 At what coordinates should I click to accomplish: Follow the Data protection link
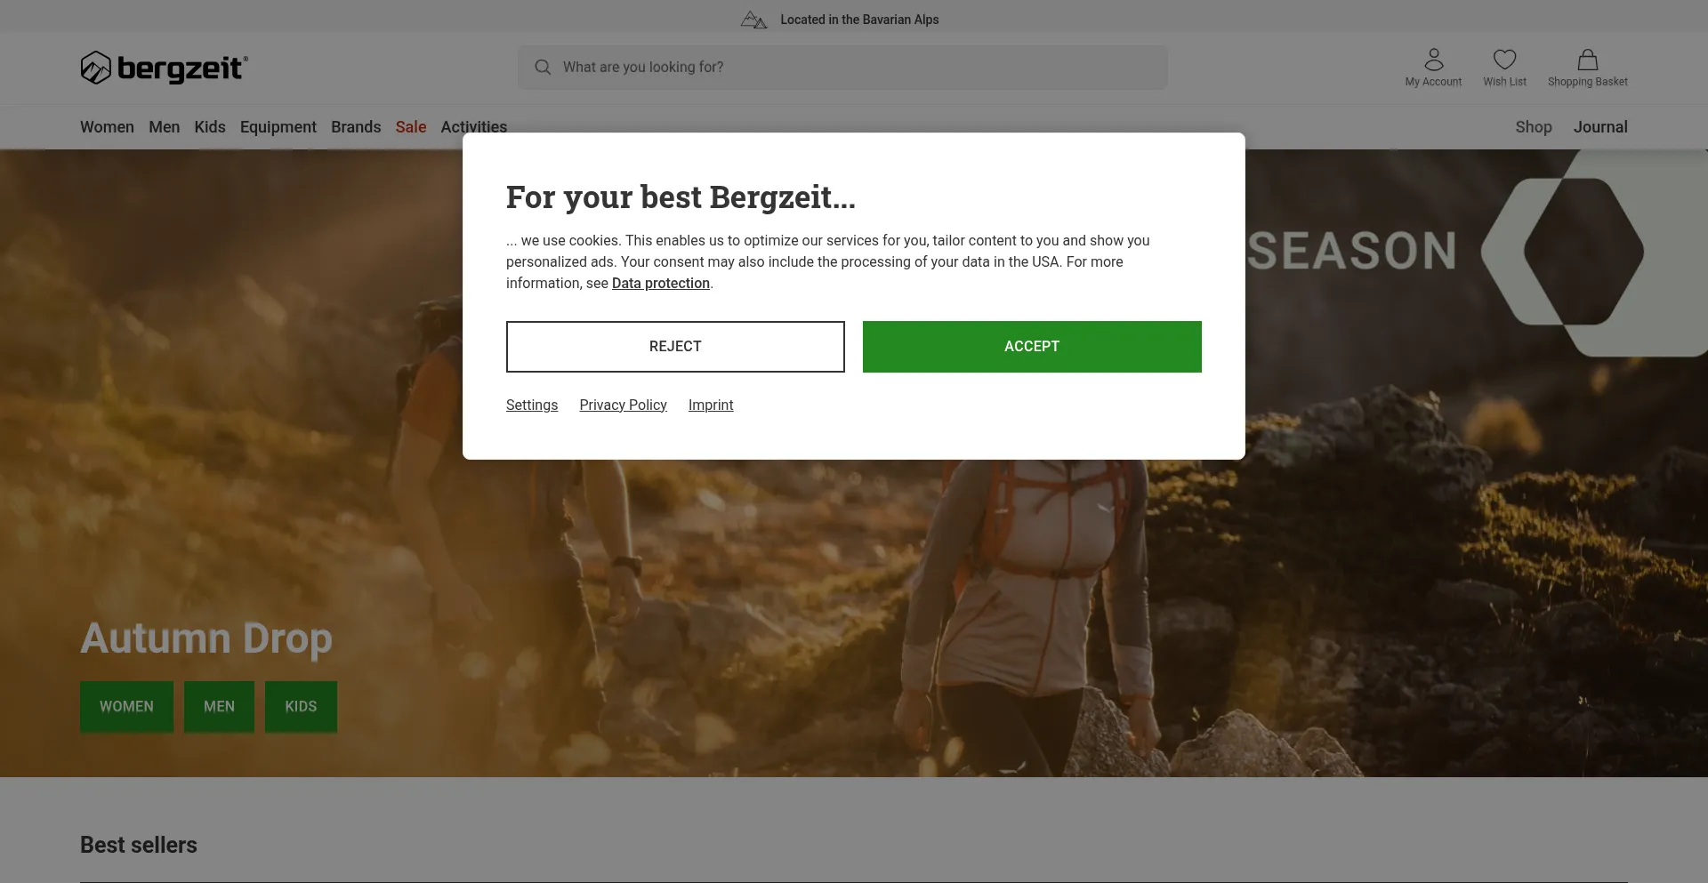(x=661, y=284)
